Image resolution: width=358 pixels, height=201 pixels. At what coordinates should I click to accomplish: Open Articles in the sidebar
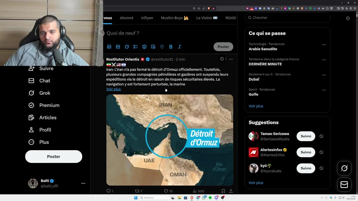pyautogui.click(x=43, y=118)
